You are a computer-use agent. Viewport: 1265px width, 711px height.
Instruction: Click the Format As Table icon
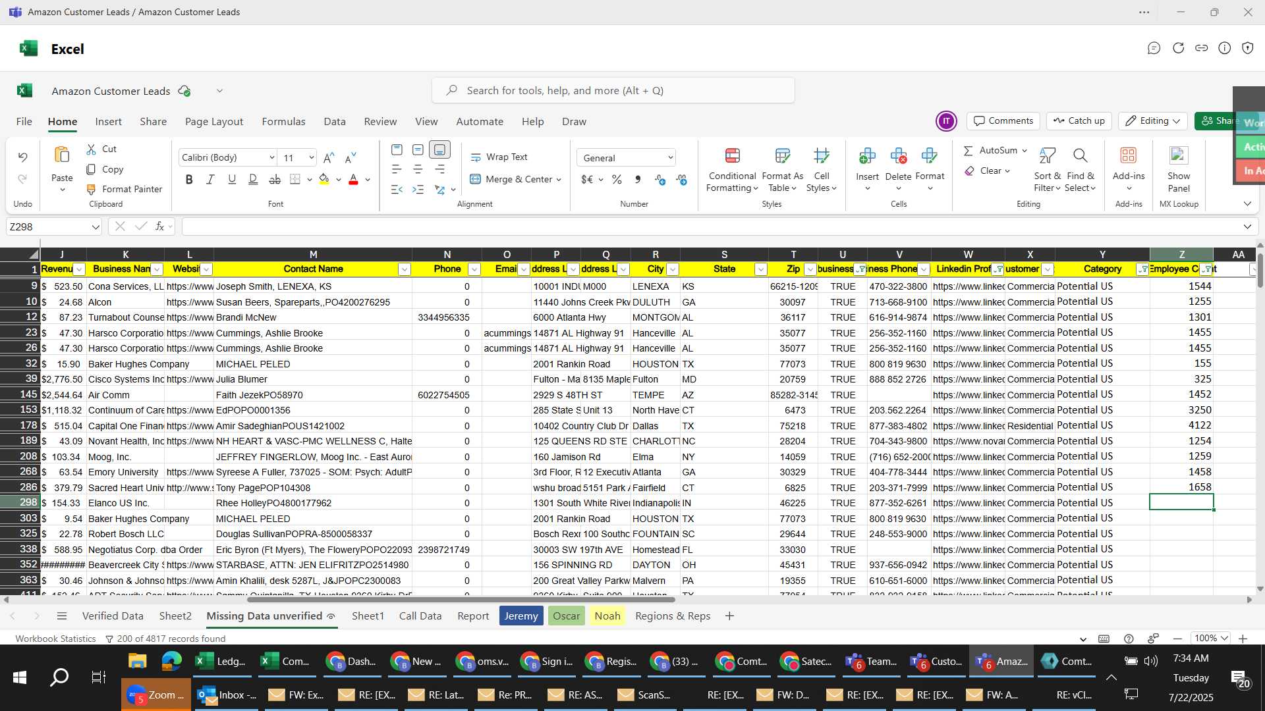tap(782, 156)
